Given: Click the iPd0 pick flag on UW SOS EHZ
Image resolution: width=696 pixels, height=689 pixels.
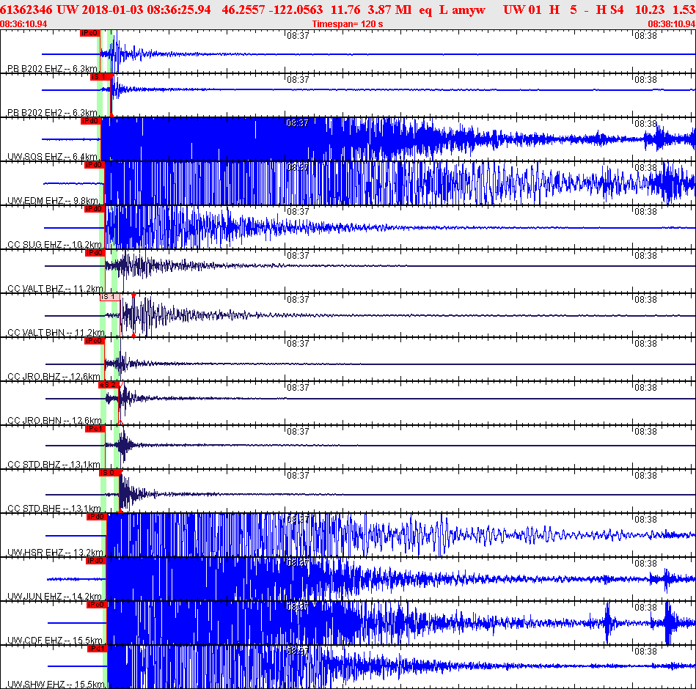Looking at the screenshot, I should point(90,121).
